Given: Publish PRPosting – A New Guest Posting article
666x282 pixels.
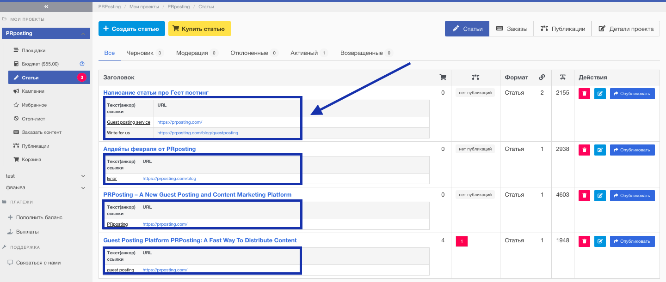Looking at the screenshot, I should [x=632, y=196].
